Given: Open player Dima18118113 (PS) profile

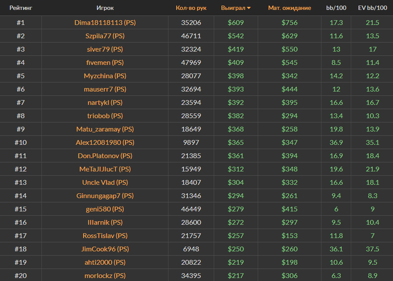Looking at the screenshot, I should 105,22.
